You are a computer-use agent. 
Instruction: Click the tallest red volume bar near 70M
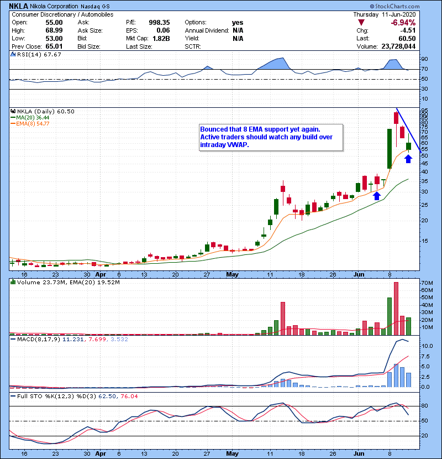pos(396,309)
